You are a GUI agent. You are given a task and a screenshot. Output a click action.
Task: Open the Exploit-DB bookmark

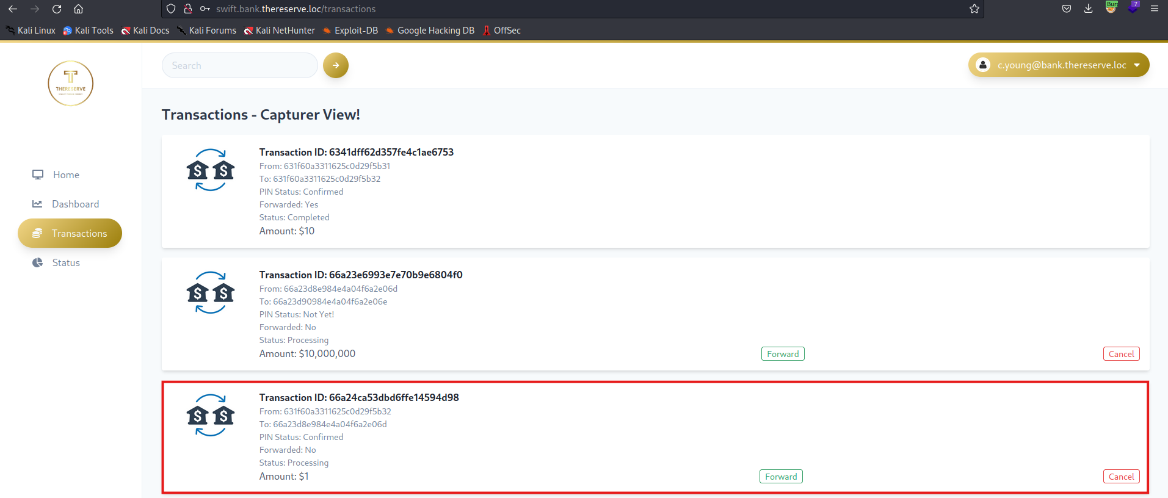(x=350, y=31)
